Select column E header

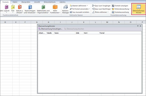tap(16, 22)
